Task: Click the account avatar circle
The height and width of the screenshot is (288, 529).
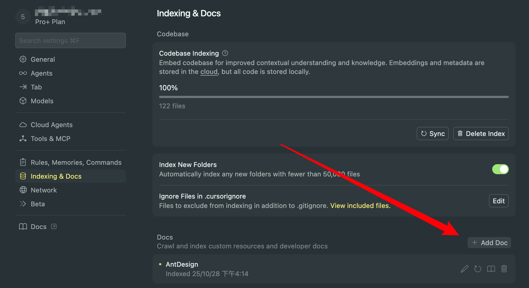Action: tap(23, 17)
